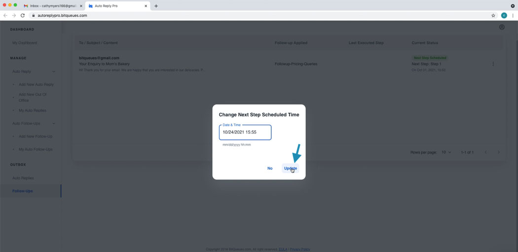The image size is (518, 252).
Task: Open rows per page dropdown
Action: pos(446,152)
